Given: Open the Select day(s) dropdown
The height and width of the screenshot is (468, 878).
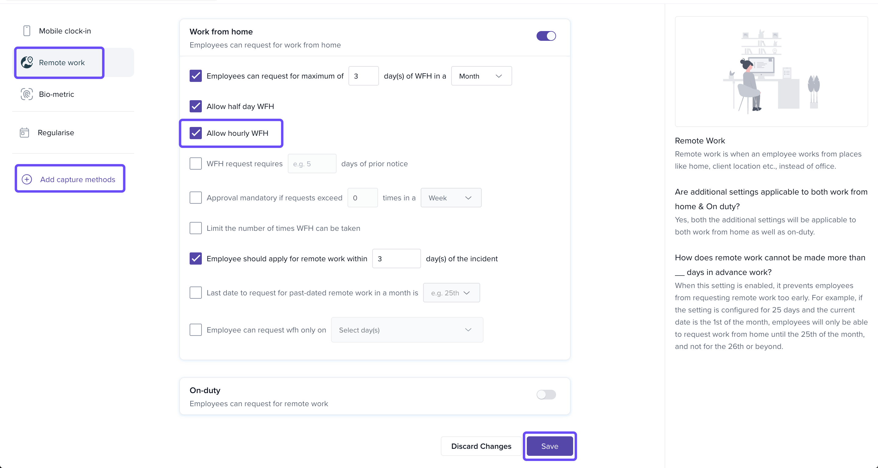Looking at the screenshot, I should tap(407, 330).
